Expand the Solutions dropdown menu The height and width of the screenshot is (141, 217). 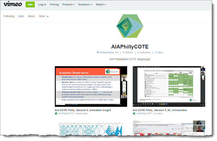click(x=85, y=4)
